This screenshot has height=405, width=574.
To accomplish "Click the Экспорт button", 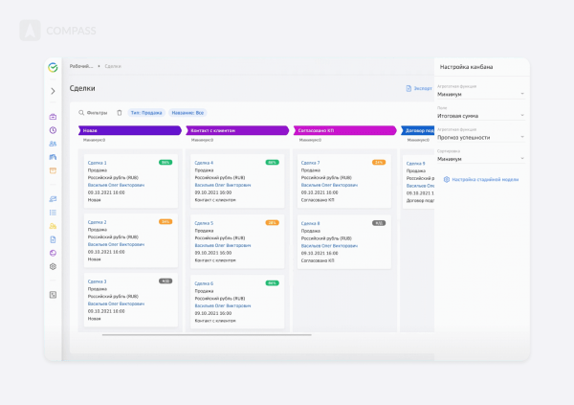I will 419,88.
